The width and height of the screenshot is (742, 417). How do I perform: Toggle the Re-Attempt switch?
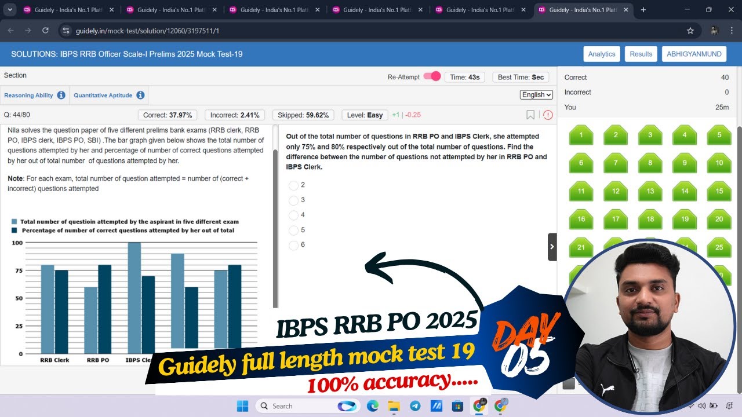click(432, 76)
